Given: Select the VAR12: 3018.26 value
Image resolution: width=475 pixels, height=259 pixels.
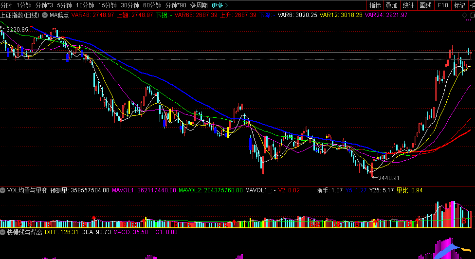Looking at the screenshot, I should click(x=341, y=15).
